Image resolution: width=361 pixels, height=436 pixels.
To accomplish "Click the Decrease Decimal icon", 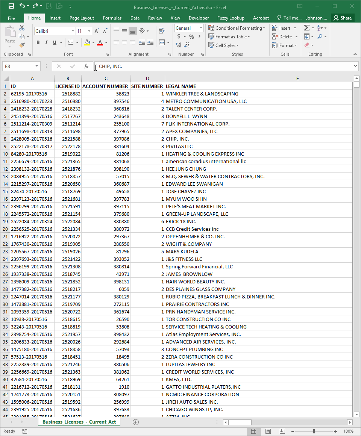I will 187,45.
